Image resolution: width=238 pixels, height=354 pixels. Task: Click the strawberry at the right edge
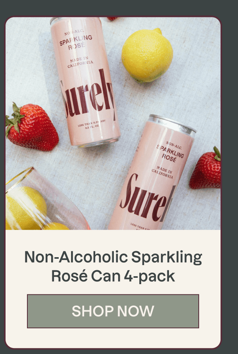[x=205, y=168]
